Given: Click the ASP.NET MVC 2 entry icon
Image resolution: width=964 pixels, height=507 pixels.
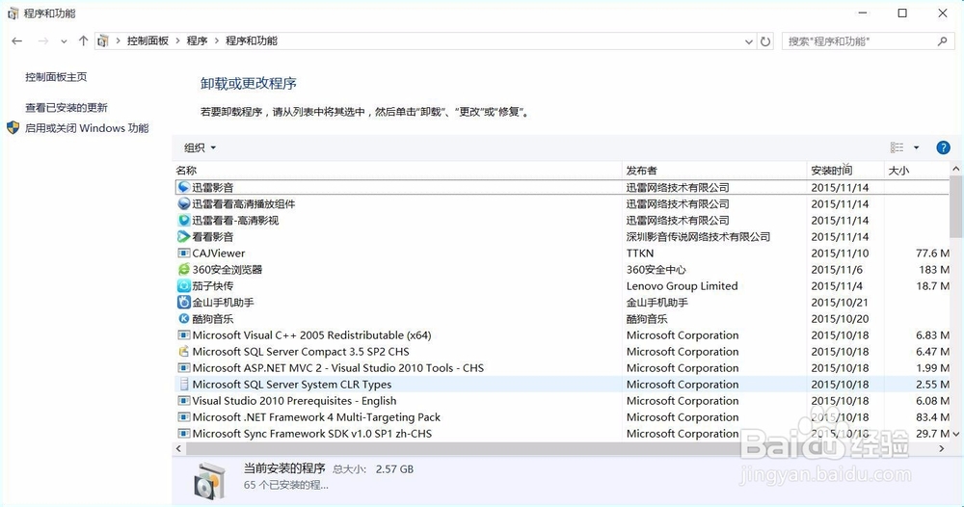Looking at the screenshot, I should (x=183, y=367).
